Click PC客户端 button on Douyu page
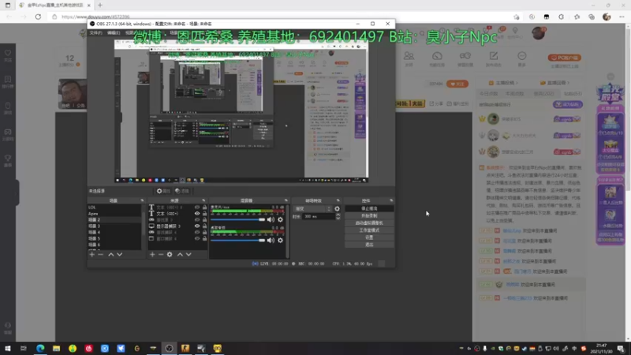The width and height of the screenshot is (631, 355). (564, 58)
